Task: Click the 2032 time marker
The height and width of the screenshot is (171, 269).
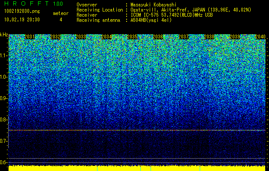Action: tap(55, 37)
